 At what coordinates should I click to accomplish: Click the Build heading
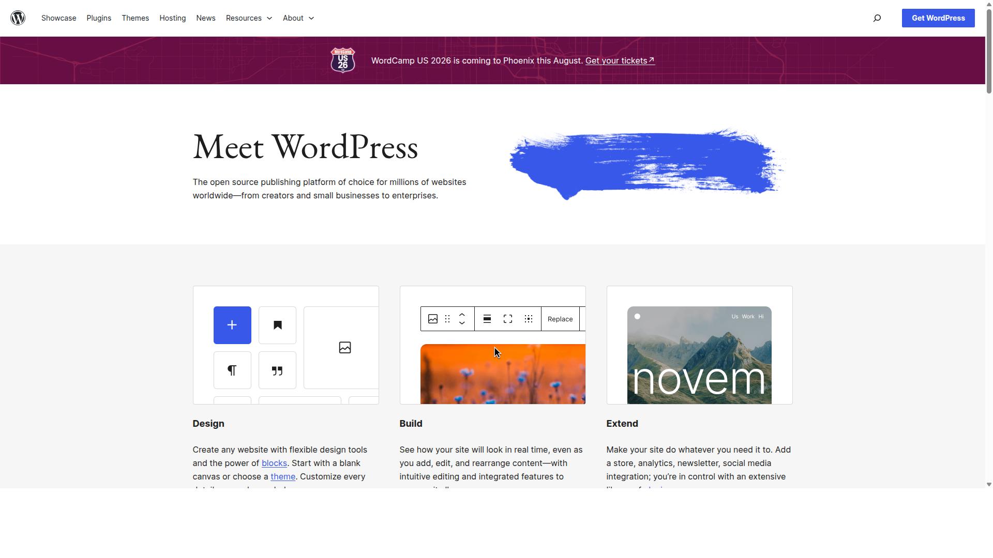click(x=411, y=424)
